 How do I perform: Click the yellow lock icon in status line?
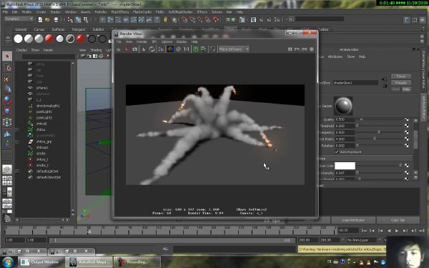click(x=166, y=19)
